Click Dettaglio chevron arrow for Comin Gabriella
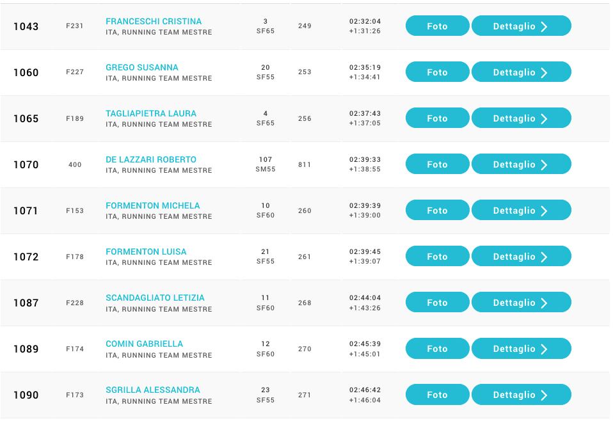613x421 pixels. [545, 349]
